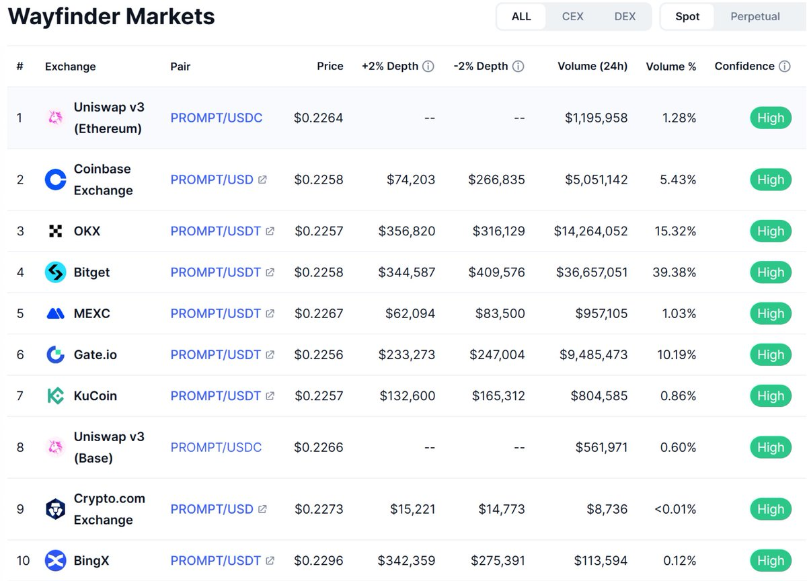Open PROMPT/USDT pair on KuCoin

point(215,396)
